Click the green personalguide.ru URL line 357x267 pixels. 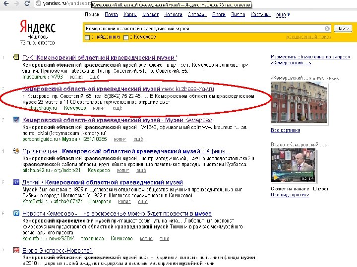[x=64, y=139]
